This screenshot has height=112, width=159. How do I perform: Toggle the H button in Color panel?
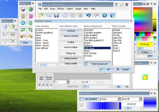(x=144, y=4)
